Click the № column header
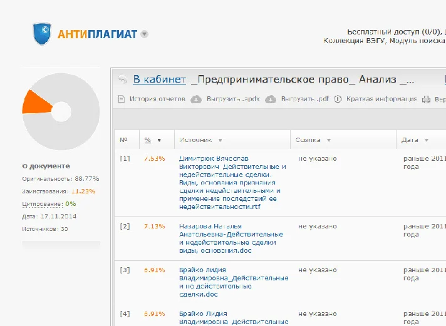446x326 pixels. point(123,140)
